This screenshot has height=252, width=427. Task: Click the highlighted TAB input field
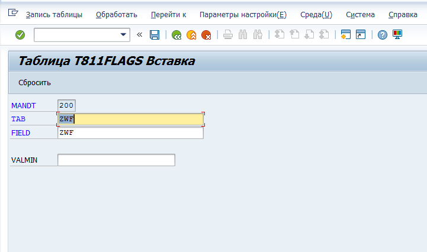(130, 119)
